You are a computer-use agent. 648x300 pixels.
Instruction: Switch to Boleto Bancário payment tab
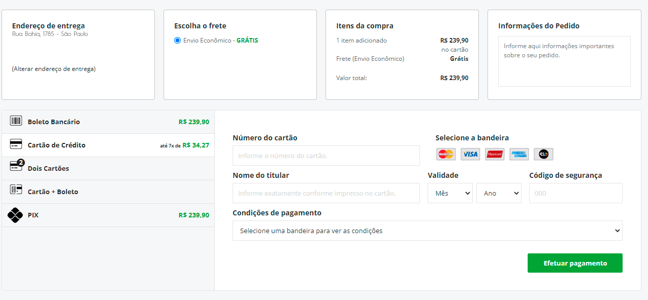pos(108,122)
